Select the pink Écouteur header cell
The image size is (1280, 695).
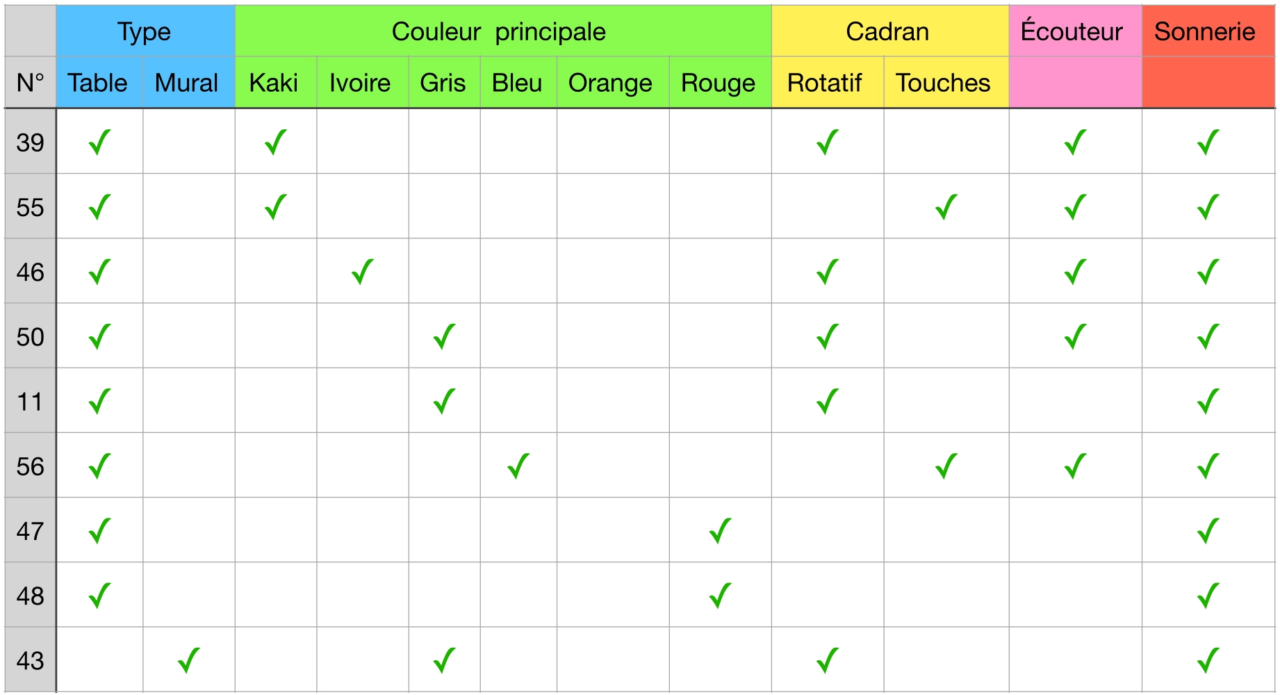1072,31
